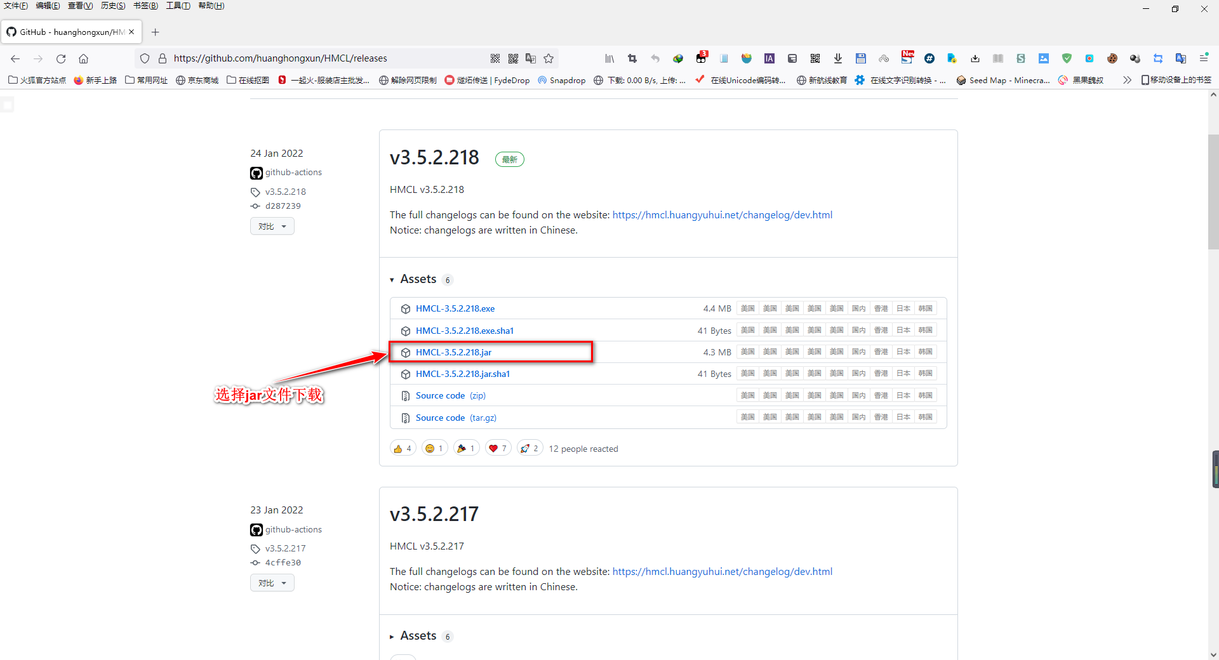
Task: Use 日本 mirror for Source code (zip)
Action: [903, 395]
